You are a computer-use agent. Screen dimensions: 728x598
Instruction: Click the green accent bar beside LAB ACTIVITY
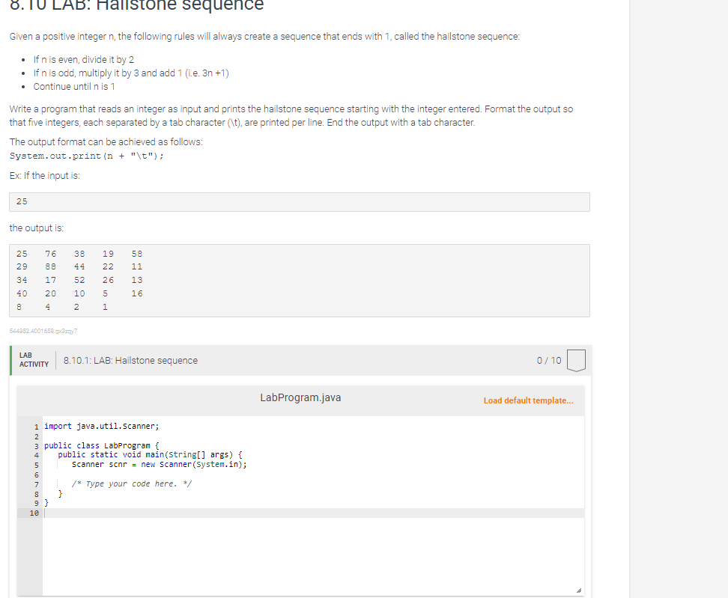point(10,360)
